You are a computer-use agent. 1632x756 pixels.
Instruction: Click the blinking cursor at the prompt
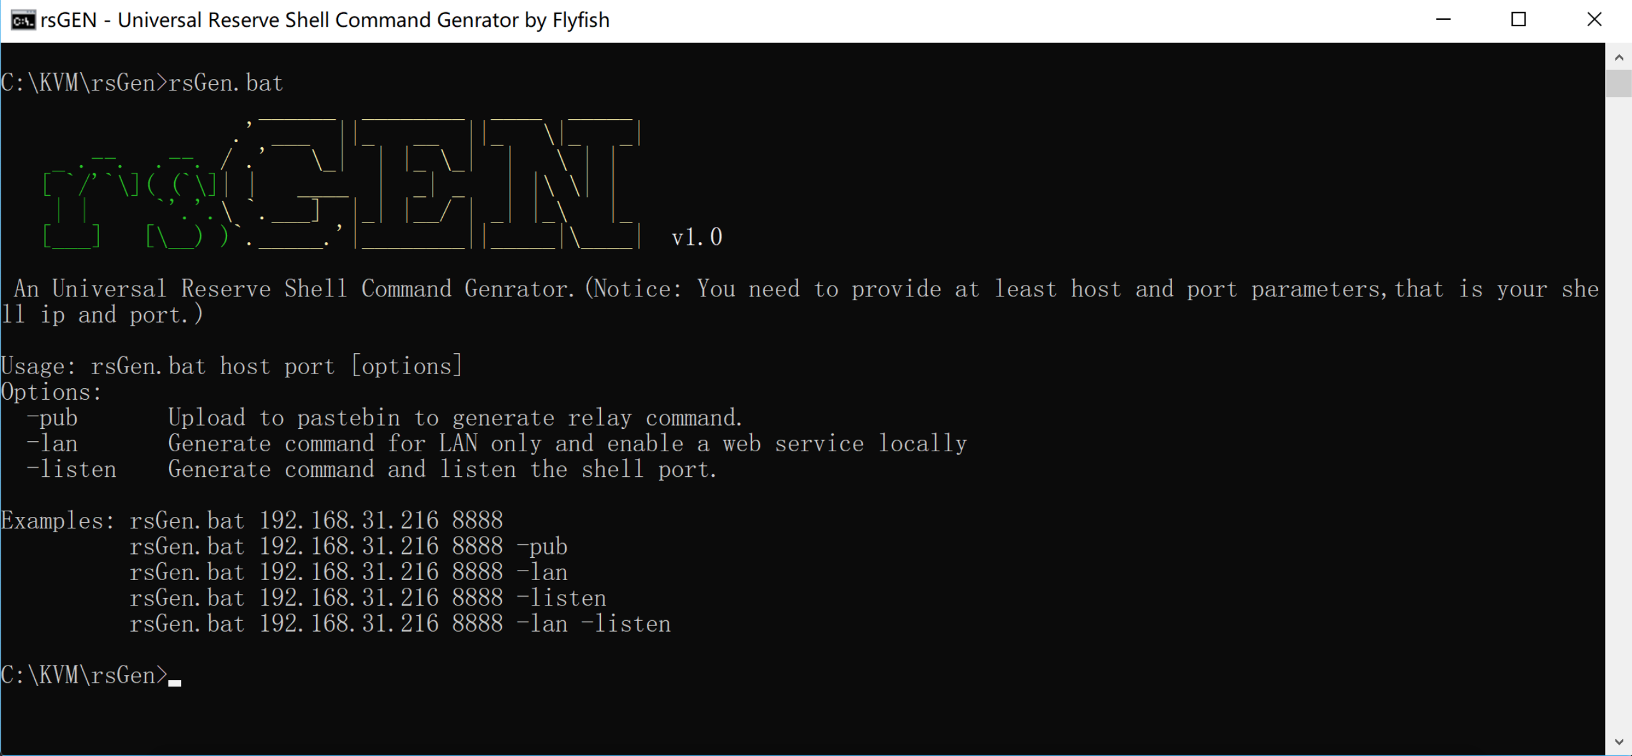click(175, 681)
